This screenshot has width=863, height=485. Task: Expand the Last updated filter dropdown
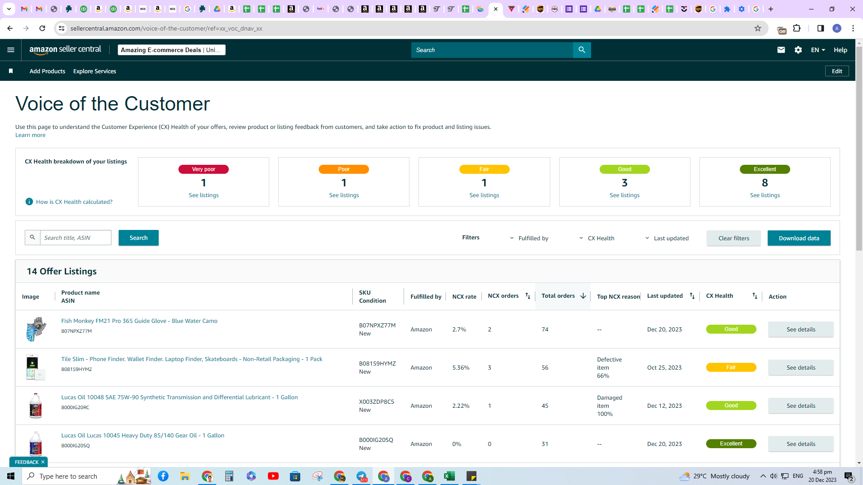[667, 238]
